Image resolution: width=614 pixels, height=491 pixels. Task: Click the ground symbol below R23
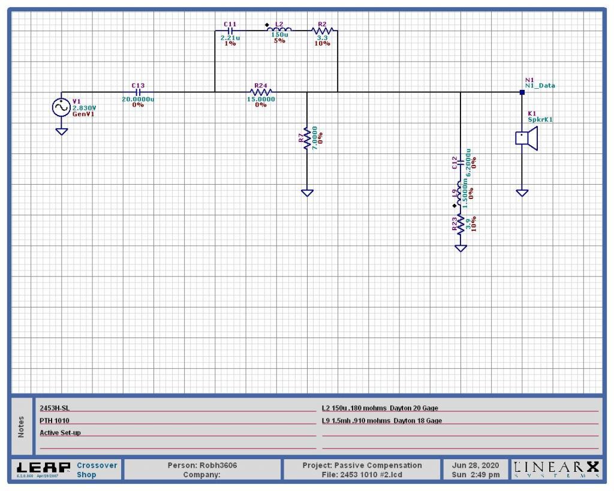point(460,248)
